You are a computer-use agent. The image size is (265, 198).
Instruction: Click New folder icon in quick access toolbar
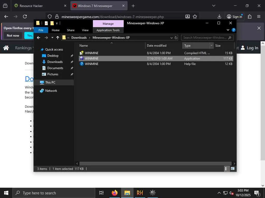coord(52,23)
